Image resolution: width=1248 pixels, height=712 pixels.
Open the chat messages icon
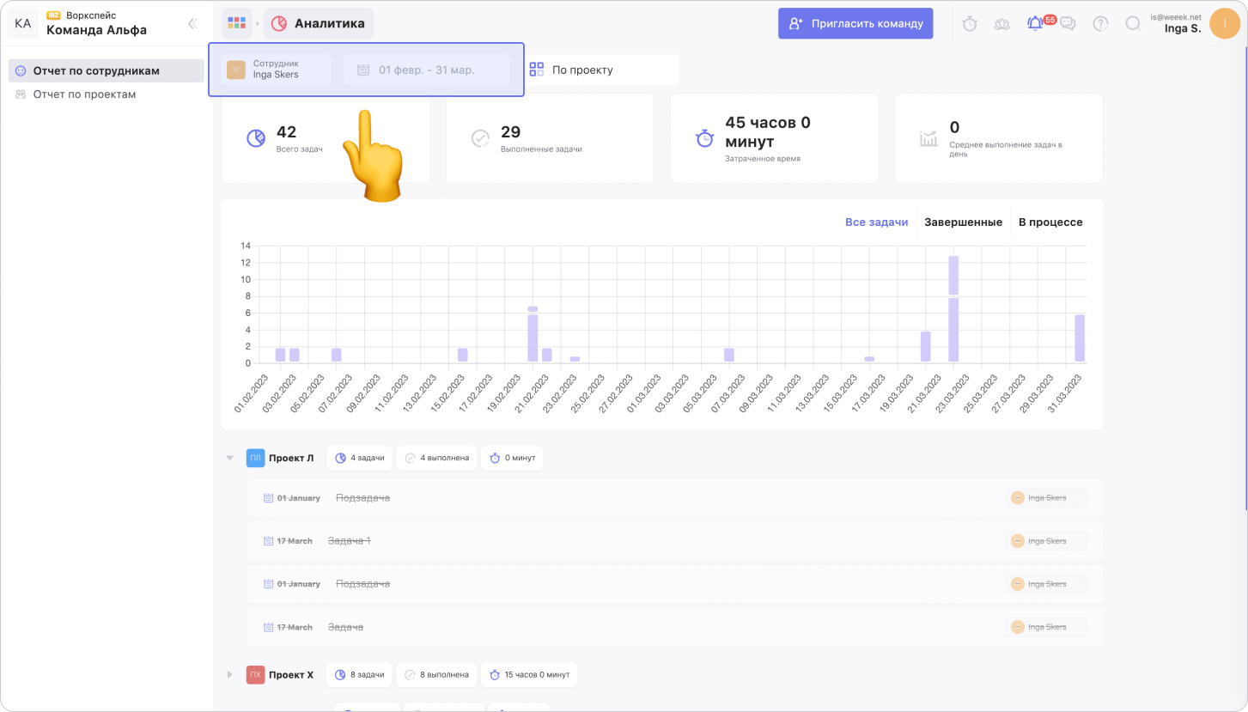1068,24
